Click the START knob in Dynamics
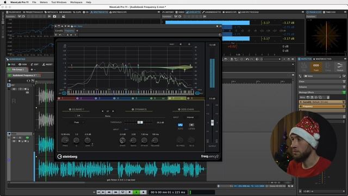Screen dimensions: 348x196 pyautogui.click(x=122, y=140)
